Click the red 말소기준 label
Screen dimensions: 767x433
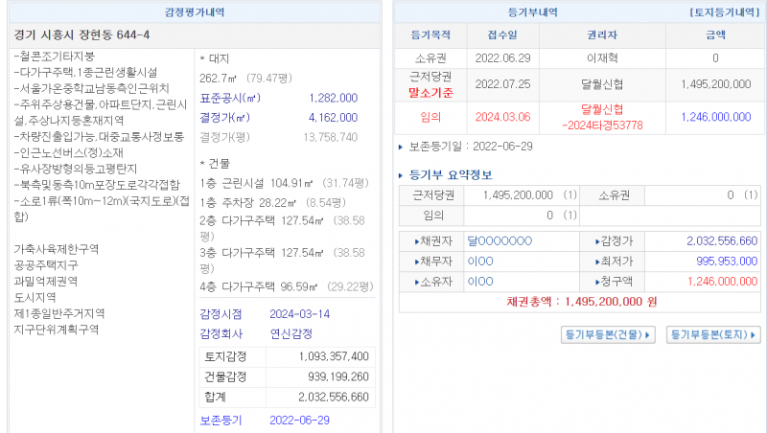[x=430, y=93]
